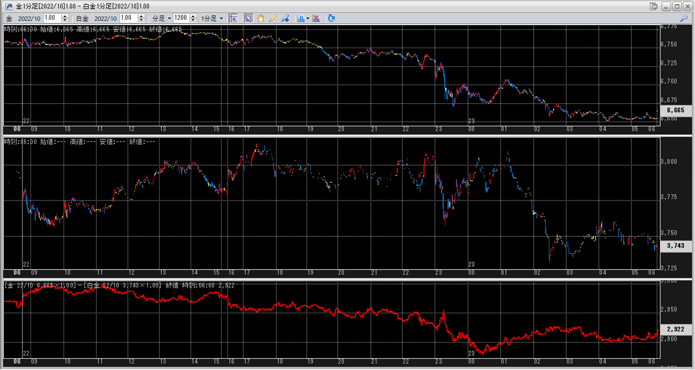Click the 6,665 gold price label

[675, 110]
